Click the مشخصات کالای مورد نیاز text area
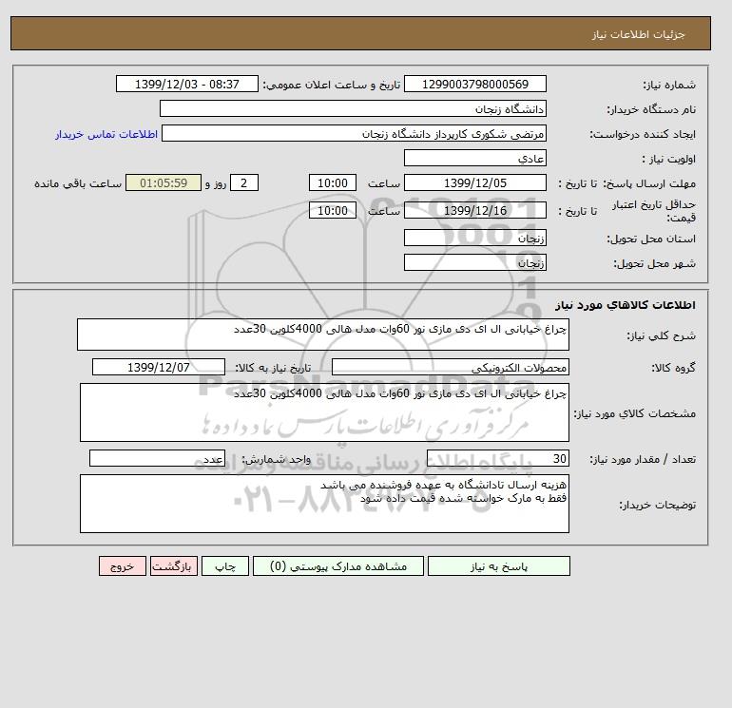Image resolution: width=732 pixels, height=708 pixels. pos(324,412)
